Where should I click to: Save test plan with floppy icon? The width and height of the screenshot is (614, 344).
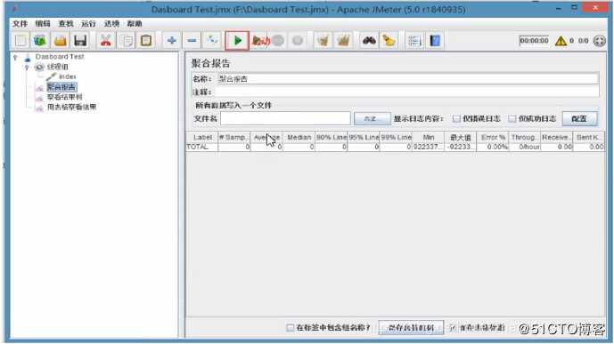[80, 41]
